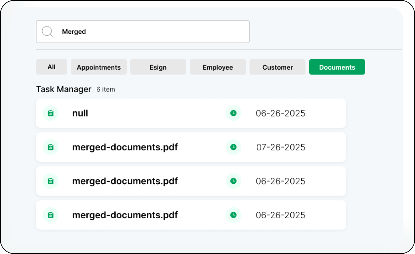Screen dimensions: 415x254
Task: Switch to the All filter tab
Action: click(x=52, y=67)
